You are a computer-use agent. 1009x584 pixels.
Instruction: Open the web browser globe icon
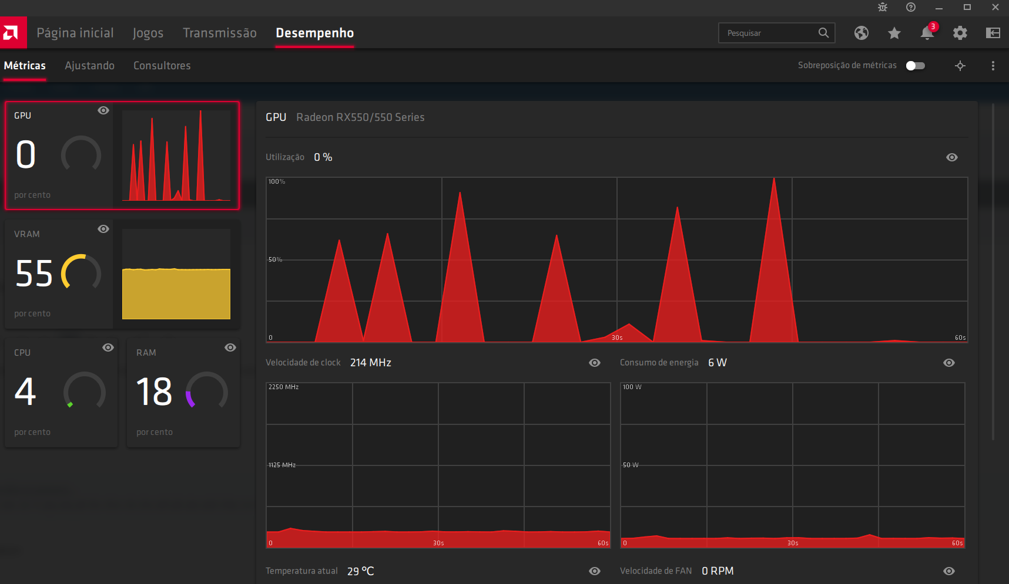pyautogui.click(x=861, y=33)
